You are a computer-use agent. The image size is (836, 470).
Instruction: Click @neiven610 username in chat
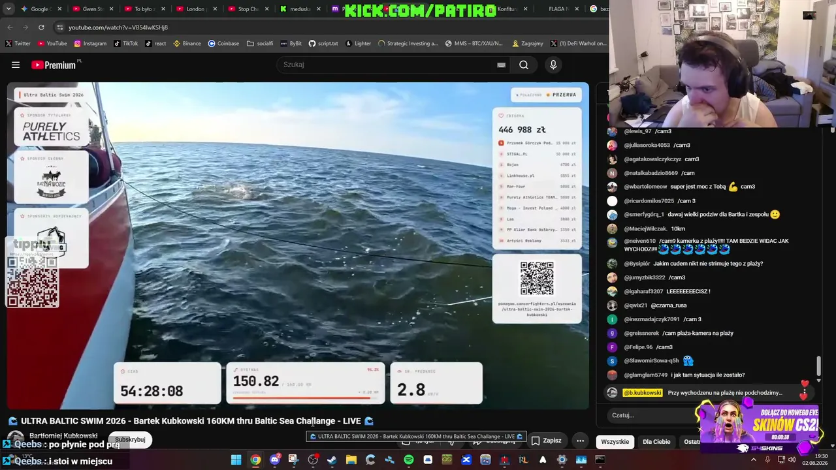tap(639, 241)
